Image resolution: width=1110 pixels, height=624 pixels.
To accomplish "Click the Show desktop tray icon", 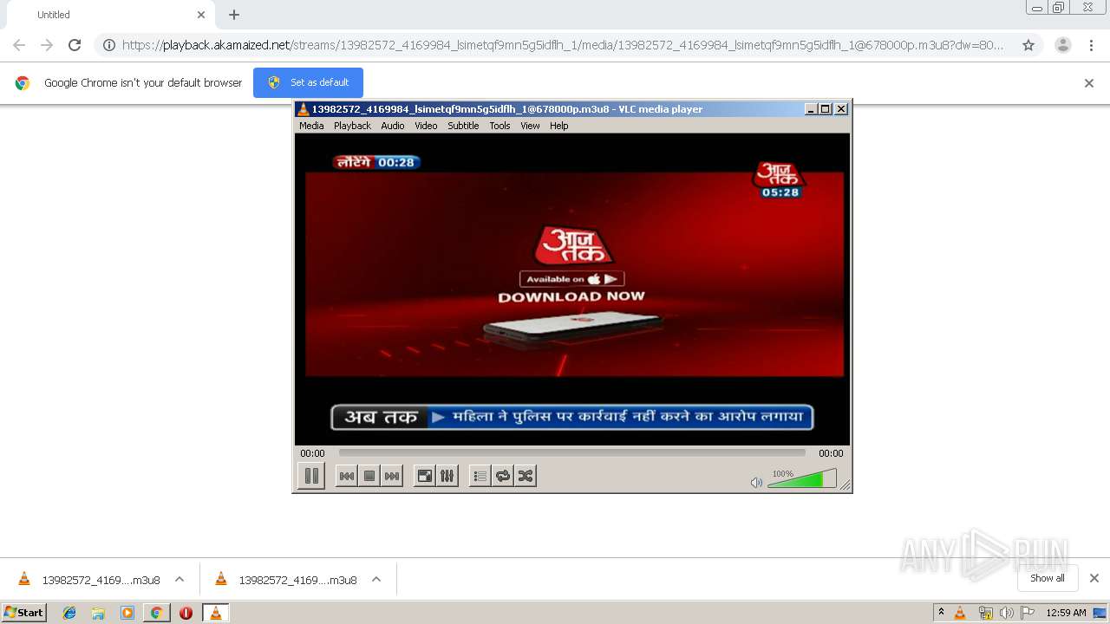I will coord(1100,613).
